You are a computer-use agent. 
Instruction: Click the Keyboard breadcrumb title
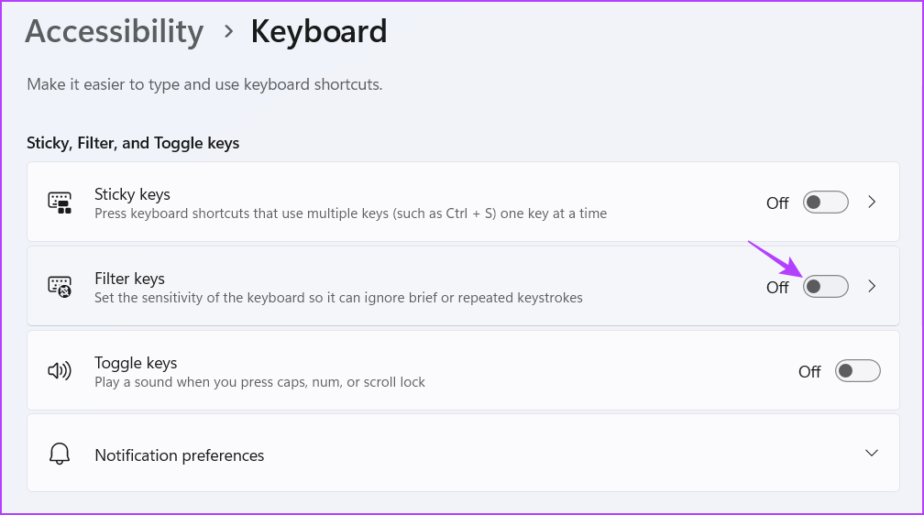[x=319, y=32]
